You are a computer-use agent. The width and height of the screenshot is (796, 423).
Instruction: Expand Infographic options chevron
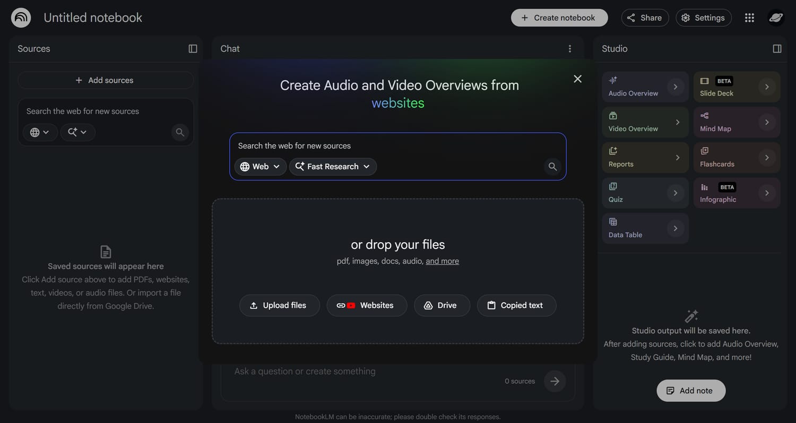tap(767, 193)
